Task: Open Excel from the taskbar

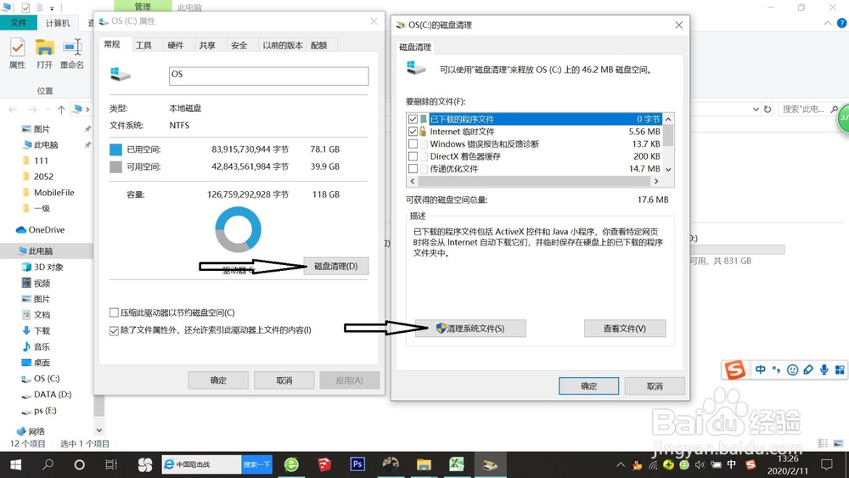Action: 457,464
